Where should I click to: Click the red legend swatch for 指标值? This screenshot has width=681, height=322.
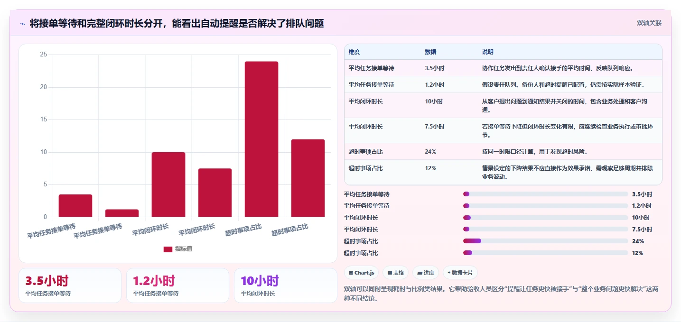pyautogui.click(x=168, y=249)
